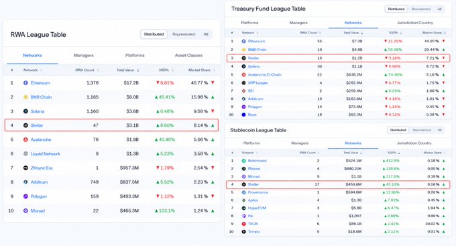Click the Arbitrum icon in RWA League Table
Viewport: 456px width, 246px height.
[25, 182]
